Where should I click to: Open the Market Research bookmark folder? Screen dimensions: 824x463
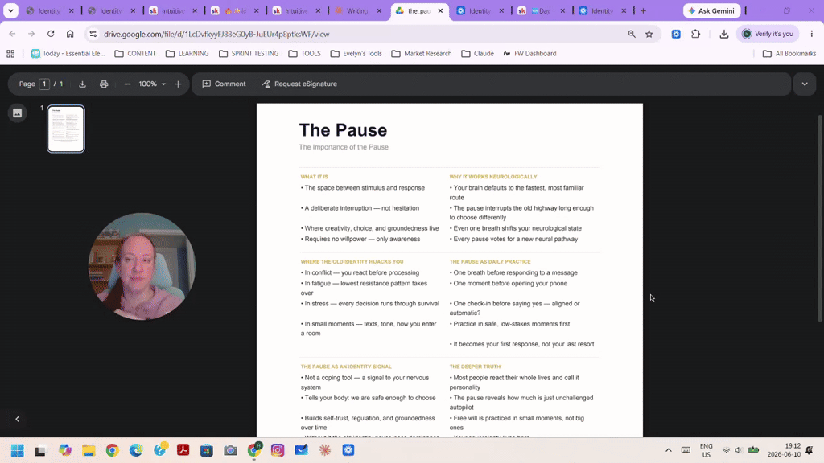422,54
